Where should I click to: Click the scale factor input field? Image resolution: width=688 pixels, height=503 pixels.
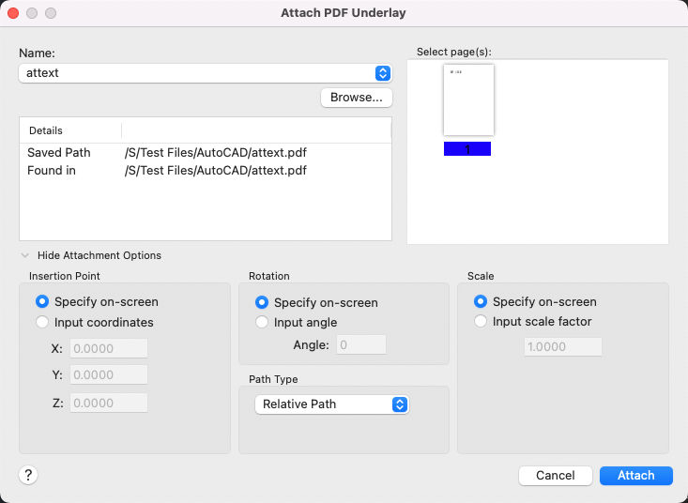(x=562, y=346)
